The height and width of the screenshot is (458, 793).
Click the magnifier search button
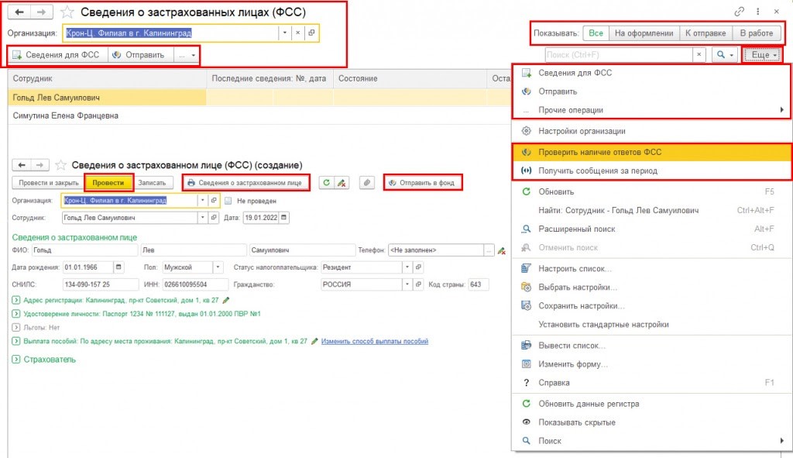[725, 55]
